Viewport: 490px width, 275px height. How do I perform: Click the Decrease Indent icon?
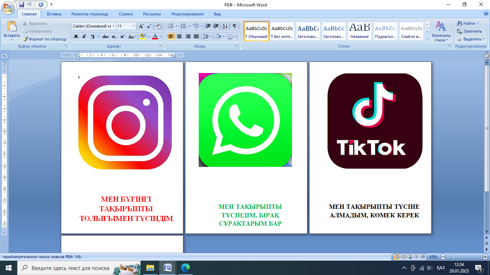tap(208, 26)
